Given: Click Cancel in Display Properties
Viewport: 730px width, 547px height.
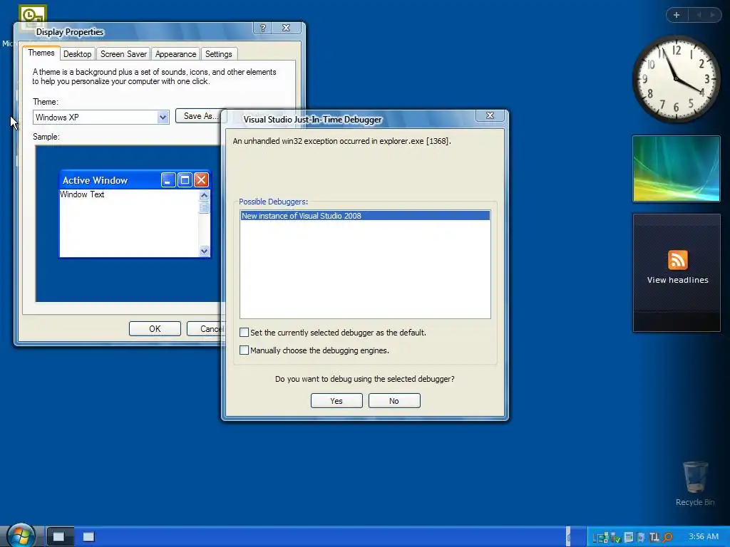Looking at the screenshot, I should 205,329.
